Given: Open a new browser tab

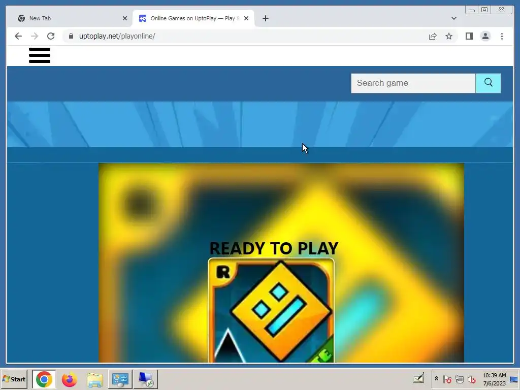Looking at the screenshot, I should (x=265, y=18).
